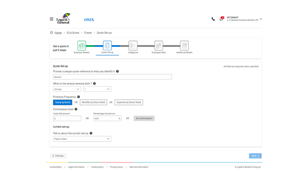Open the renewal month dropdown showing January
308x173 pixels.
click(67, 89)
